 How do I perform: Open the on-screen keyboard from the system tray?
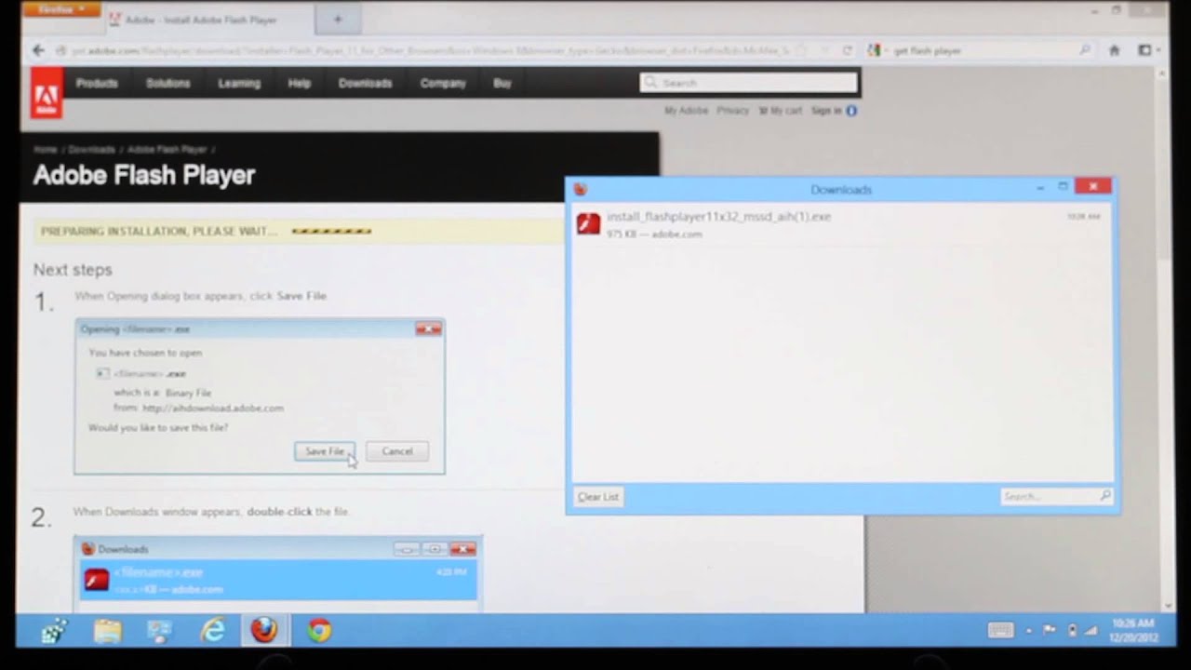click(1000, 630)
